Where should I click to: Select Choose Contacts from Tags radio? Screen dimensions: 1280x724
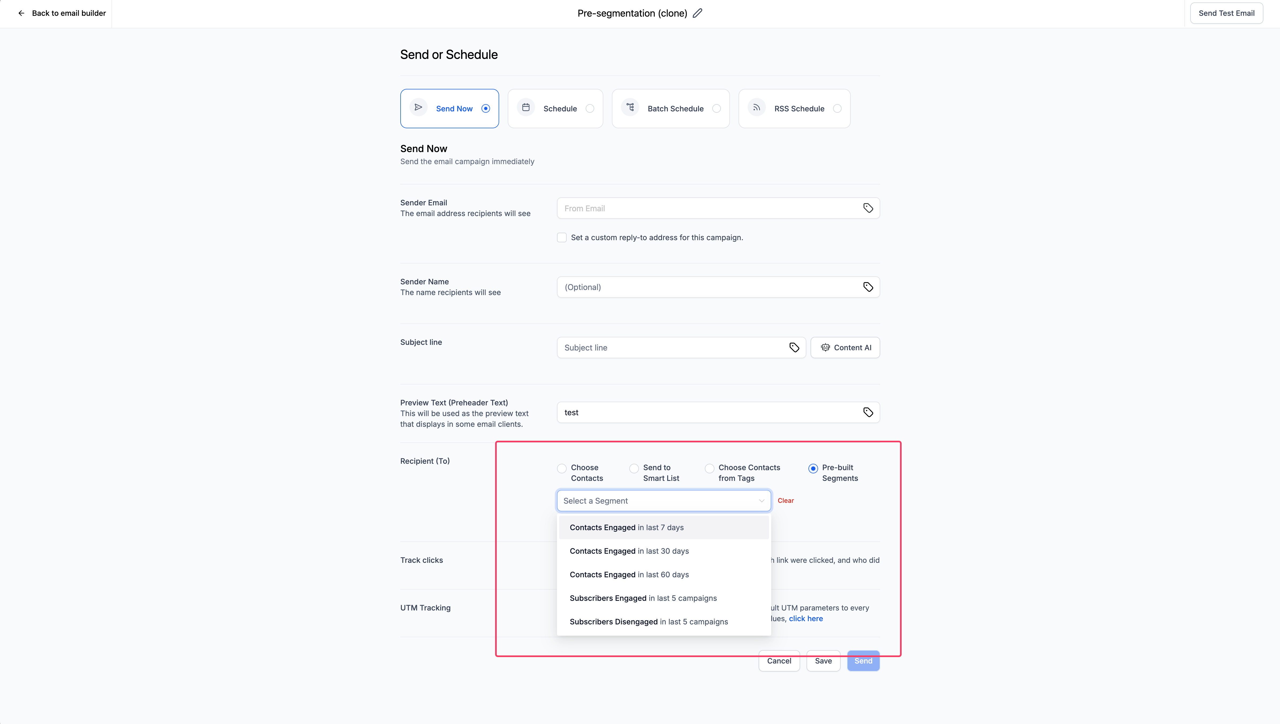click(710, 468)
